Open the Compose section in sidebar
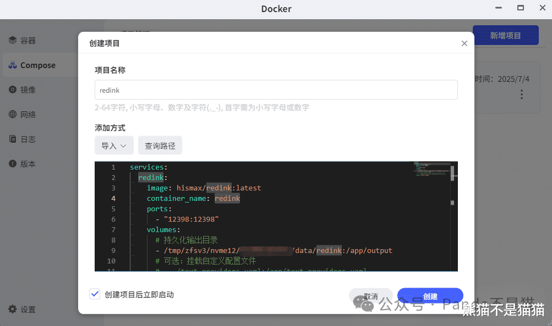This screenshot has width=552, height=326. point(38,65)
